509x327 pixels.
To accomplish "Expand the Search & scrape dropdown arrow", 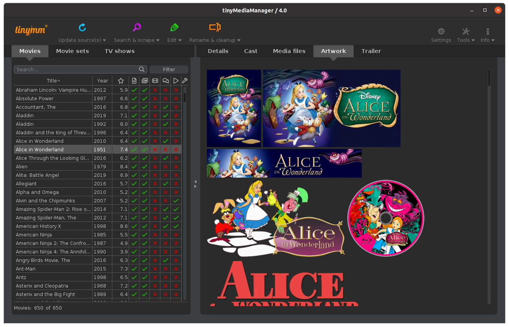I will click(158, 40).
